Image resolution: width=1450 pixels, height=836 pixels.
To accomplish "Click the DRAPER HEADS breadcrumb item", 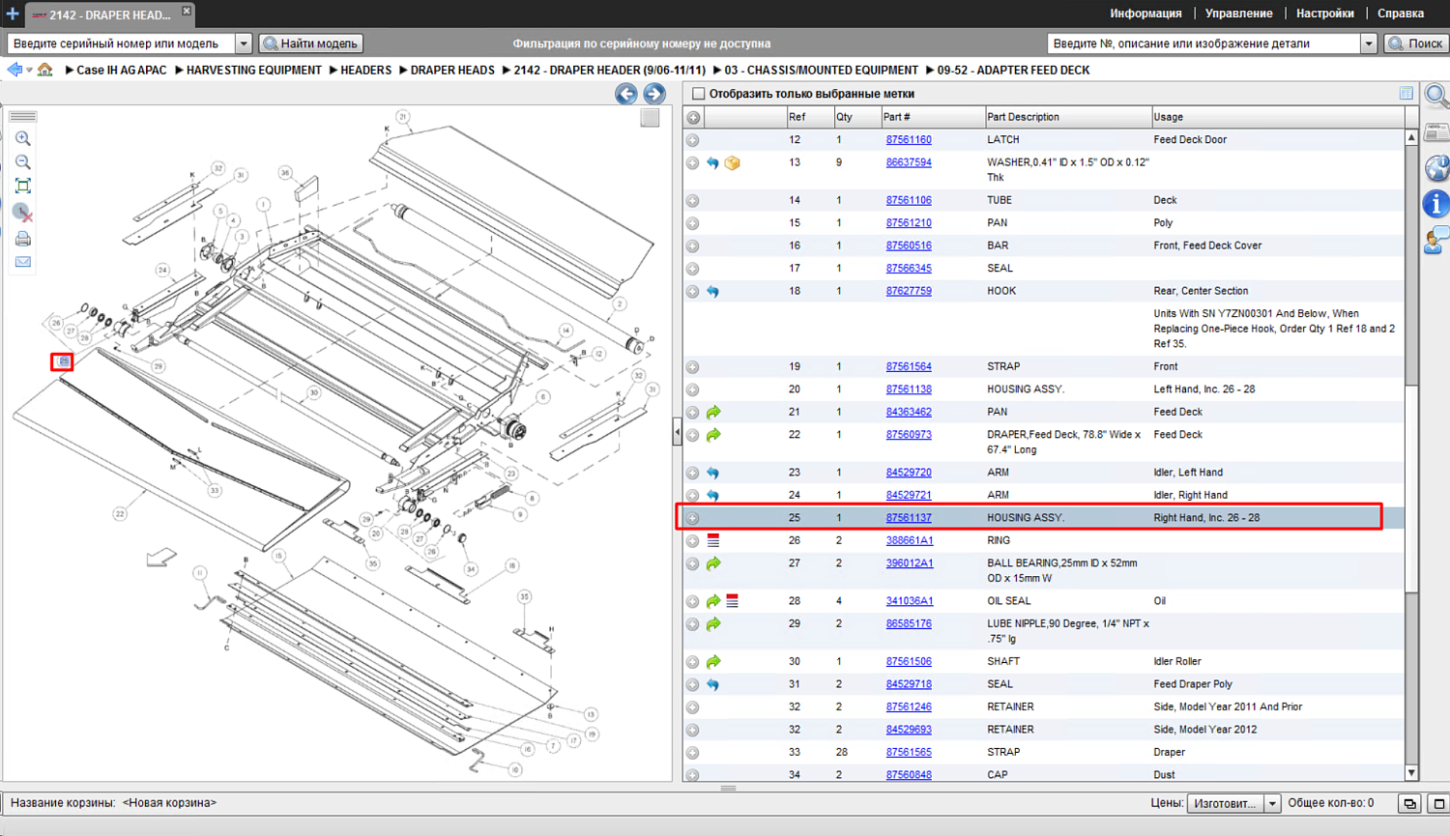I will (x=452, y=70).
